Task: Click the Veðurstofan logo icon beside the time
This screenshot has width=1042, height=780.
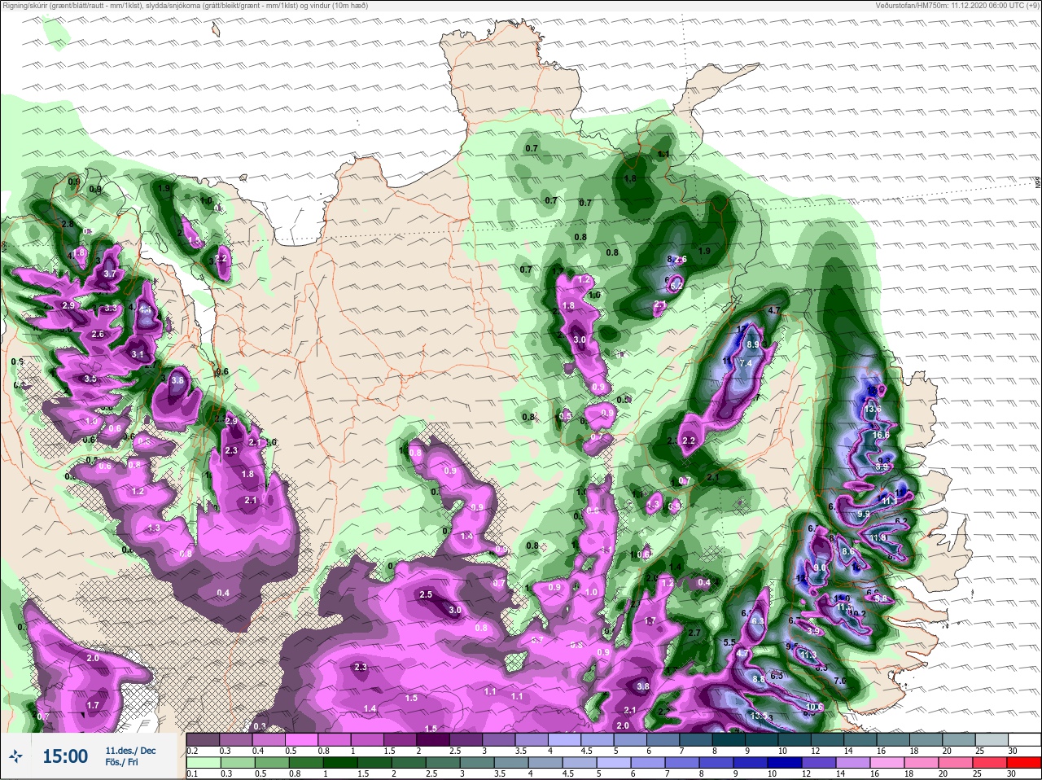Action: (15, 756)
